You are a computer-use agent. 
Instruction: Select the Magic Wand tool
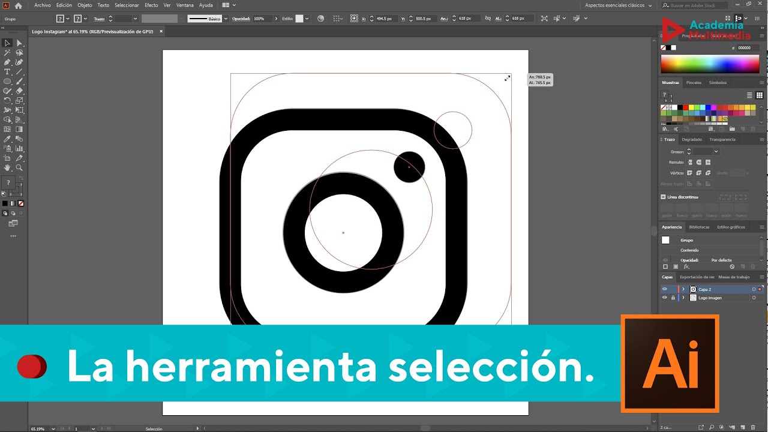7,53
